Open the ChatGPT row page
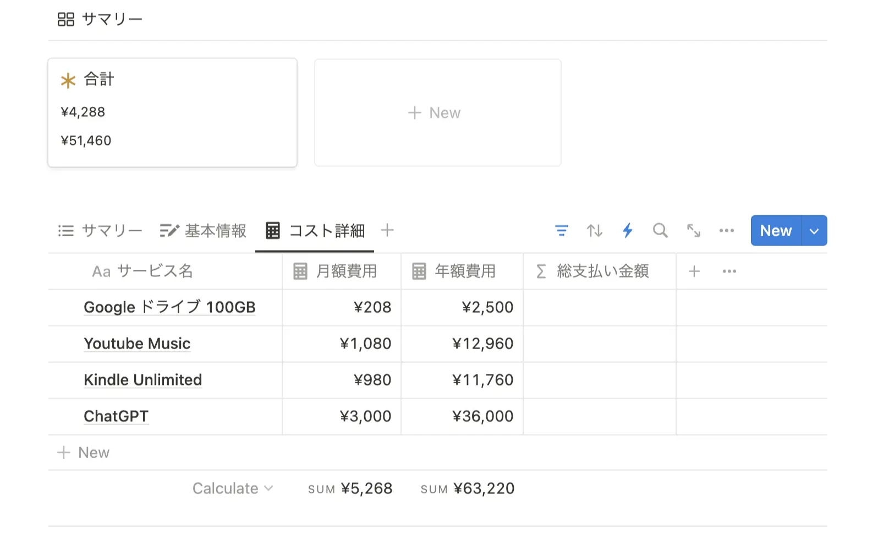This screenshot has height=560, width=889. 116,416
